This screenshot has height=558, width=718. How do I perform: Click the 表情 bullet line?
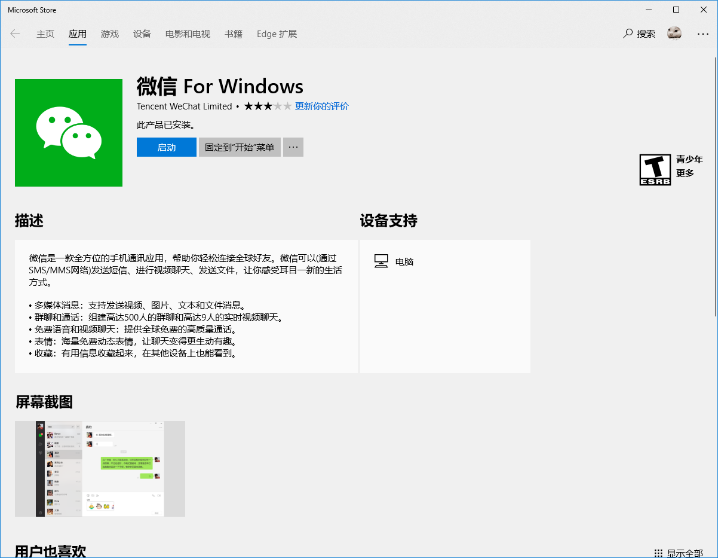tap(133, 341)
